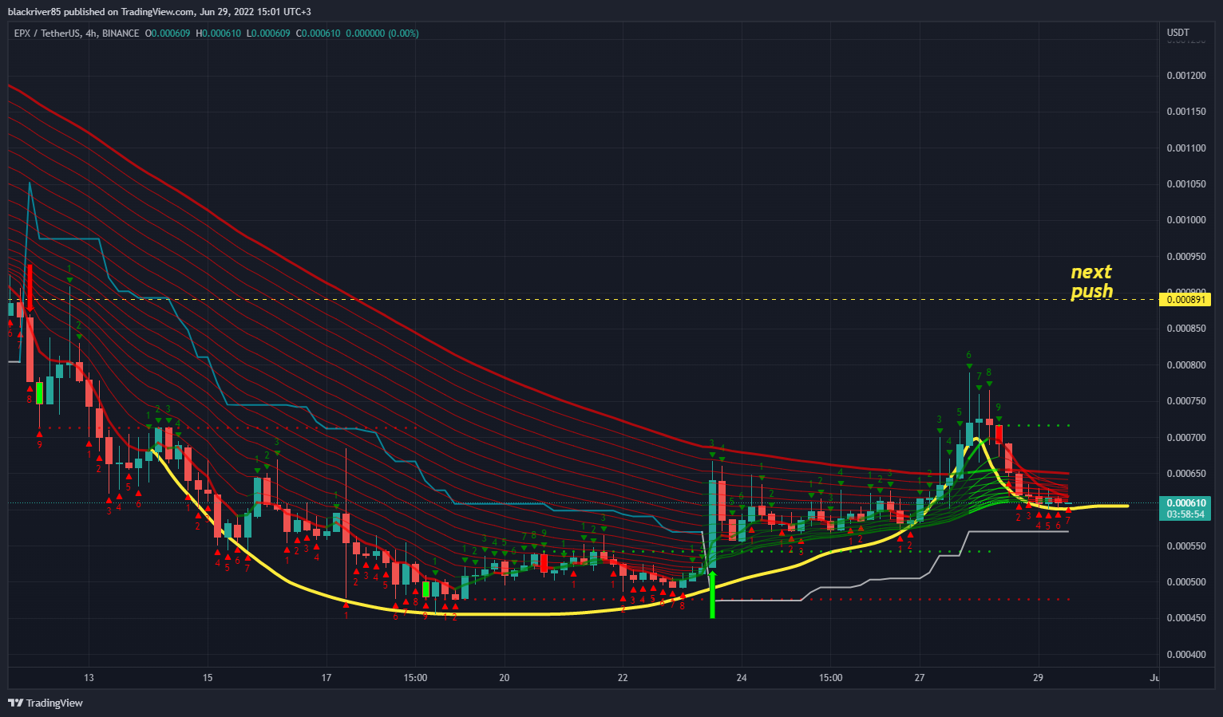Image resolution: width=1223 pixels, height=717 pixels.
Task: Click the 0.000800 price axis label
Action: pyautogui.click(x=1185, y=365)
